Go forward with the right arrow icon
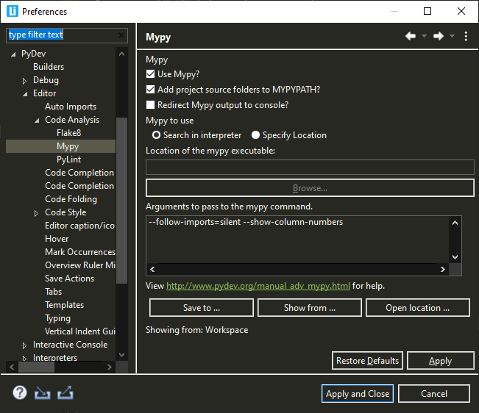The width and height of the screenshot is (479, 413). pyautogui.click(x=439, y=36)
